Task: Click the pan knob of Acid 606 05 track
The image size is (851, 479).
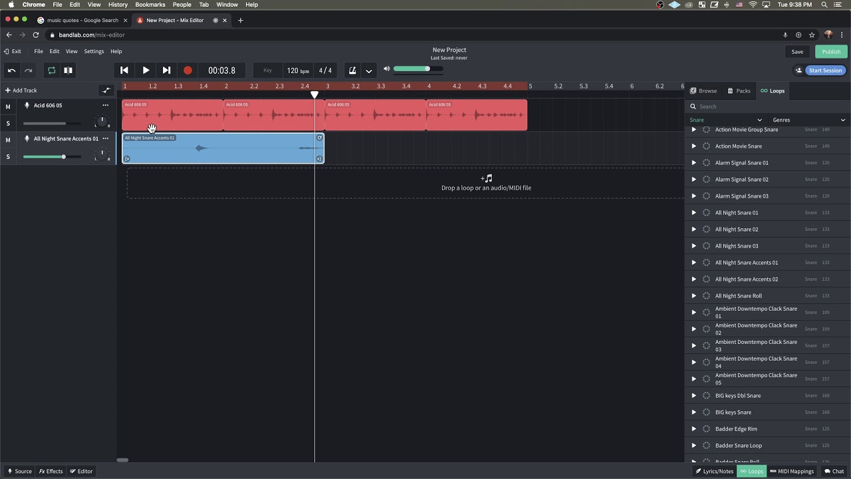Action: pos(102,120)
